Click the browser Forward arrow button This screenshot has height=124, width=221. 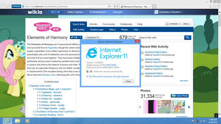[x=9, y=6]
